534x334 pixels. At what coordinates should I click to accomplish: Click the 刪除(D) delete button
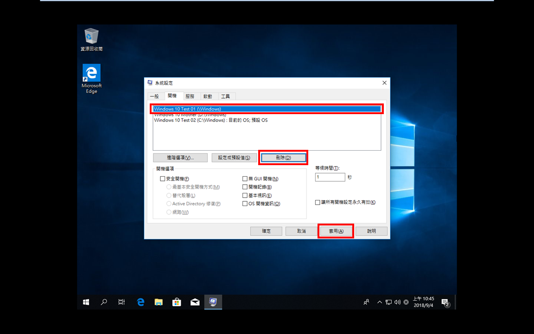click(283, 158)
